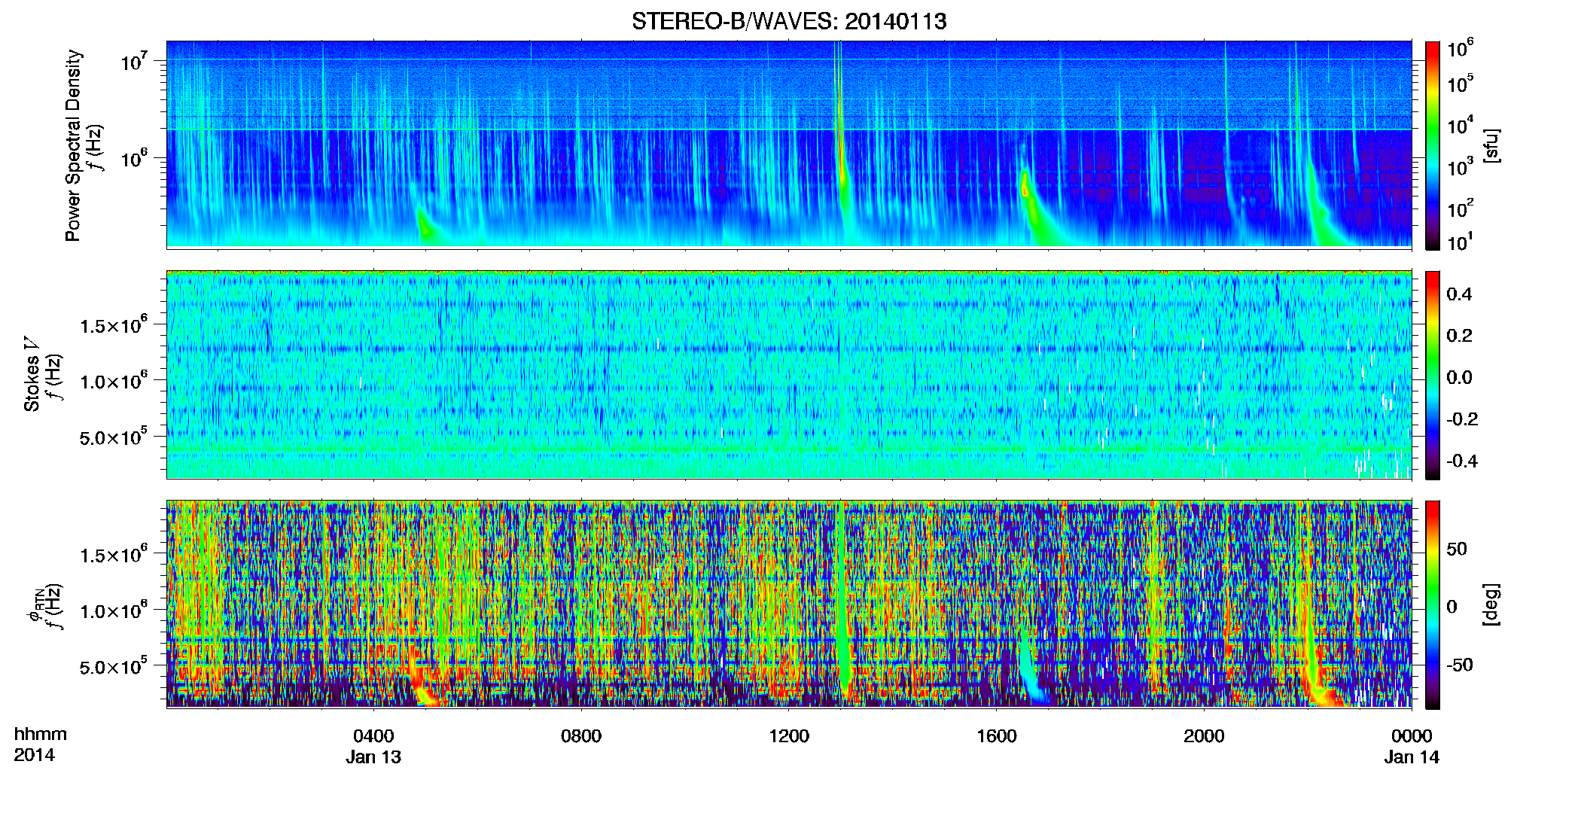Image resolution: width=1578 pixels, height=813 pixels.
Task: Click the 10^4 sfu color bar tick label
Action: pyautogui.click(x=1461, y=126)
